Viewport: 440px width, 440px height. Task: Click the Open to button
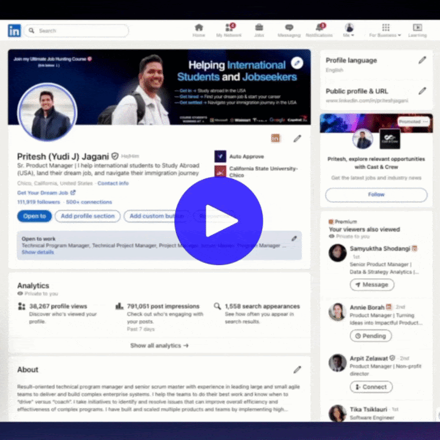34,216
